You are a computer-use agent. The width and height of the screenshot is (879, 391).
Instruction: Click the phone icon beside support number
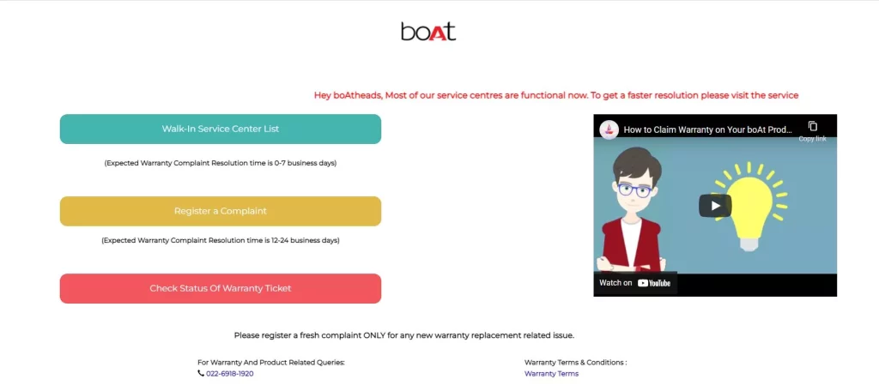(201, 374)
